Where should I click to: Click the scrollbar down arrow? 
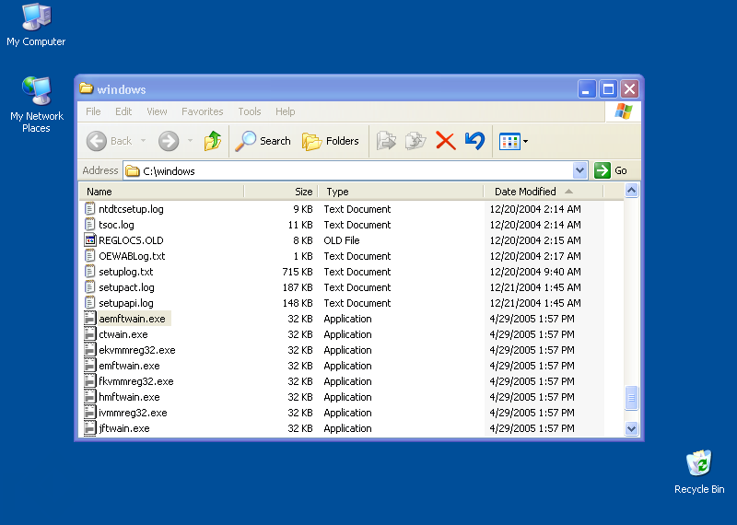(x=631, y=428)
